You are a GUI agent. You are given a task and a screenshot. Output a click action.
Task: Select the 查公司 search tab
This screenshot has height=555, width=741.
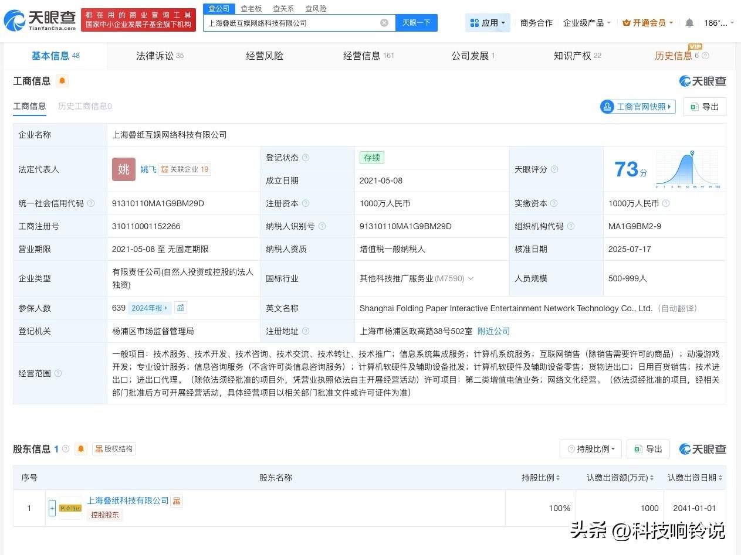[219, 8]
